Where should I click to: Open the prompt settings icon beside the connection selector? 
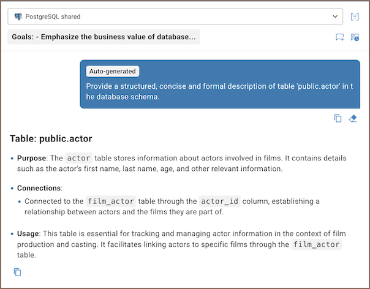click(355, 17)
